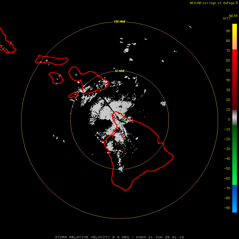Viewport: 239px width, 239px height.
Task: Click the -40 value on the velocity scale
Action: 227,159
